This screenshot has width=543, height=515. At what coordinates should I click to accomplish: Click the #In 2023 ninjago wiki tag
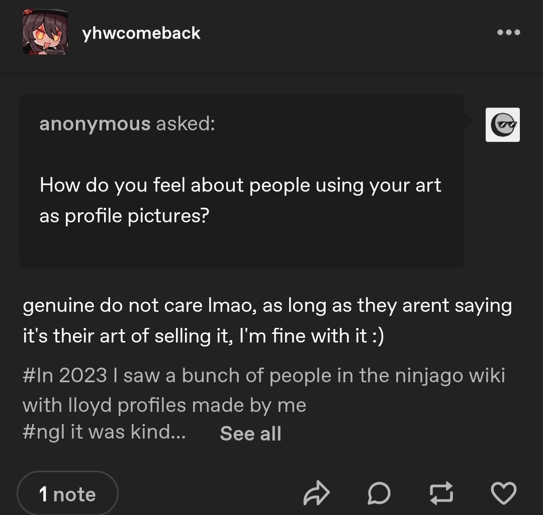(264, 376)
